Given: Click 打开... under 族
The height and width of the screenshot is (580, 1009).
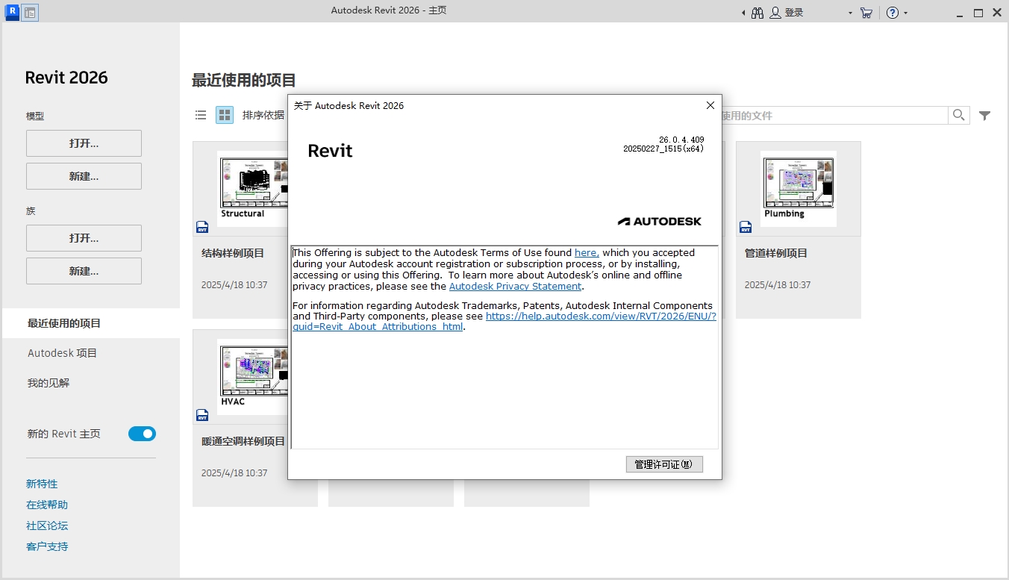Looking at the screenshot, I should (84, 238).
